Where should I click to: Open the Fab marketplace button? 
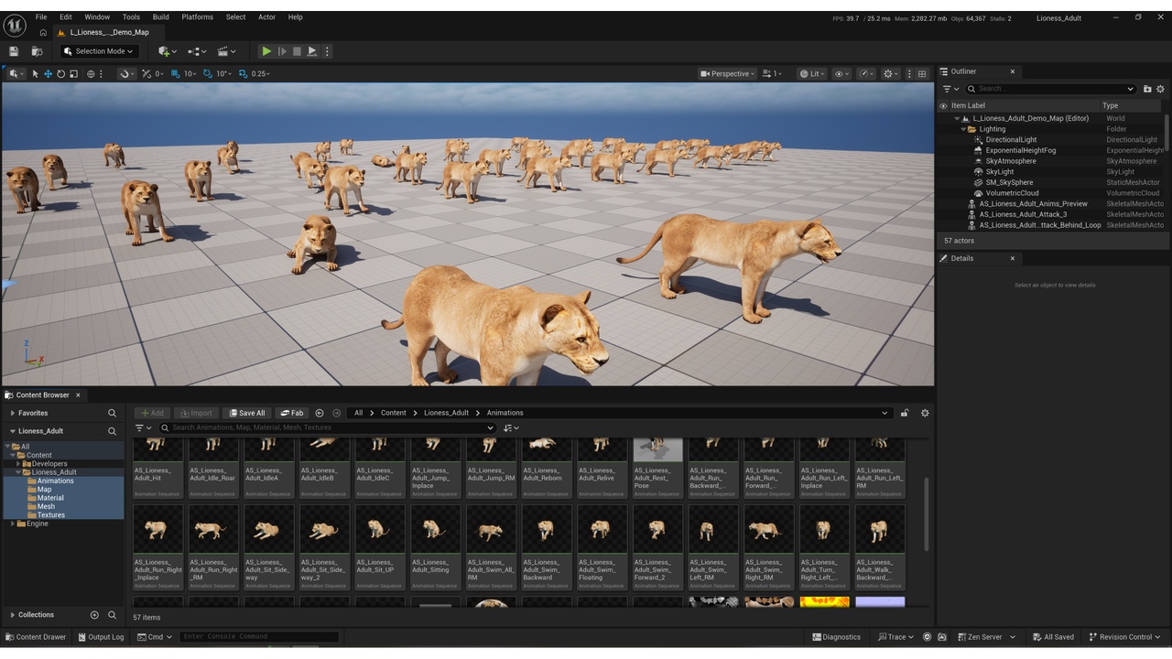pos(292,413)
